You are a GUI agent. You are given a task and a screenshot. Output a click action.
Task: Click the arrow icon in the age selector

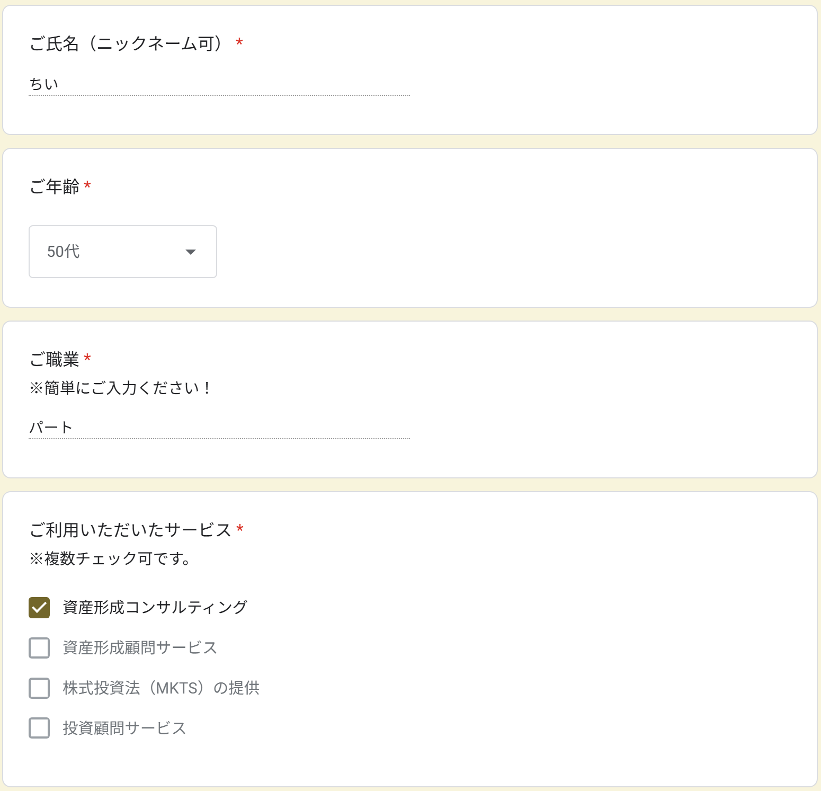point(191,252)
